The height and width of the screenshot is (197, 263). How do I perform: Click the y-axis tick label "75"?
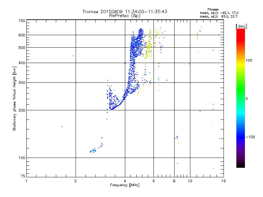[x=23, y=176]
